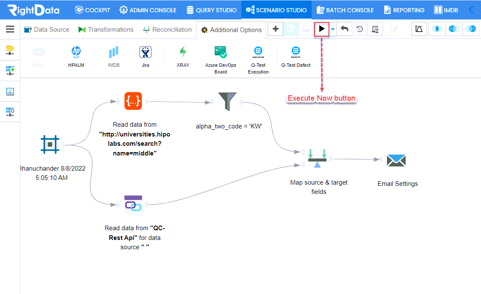Collapse the top navigation with the chevron

(x=471, y=10)
